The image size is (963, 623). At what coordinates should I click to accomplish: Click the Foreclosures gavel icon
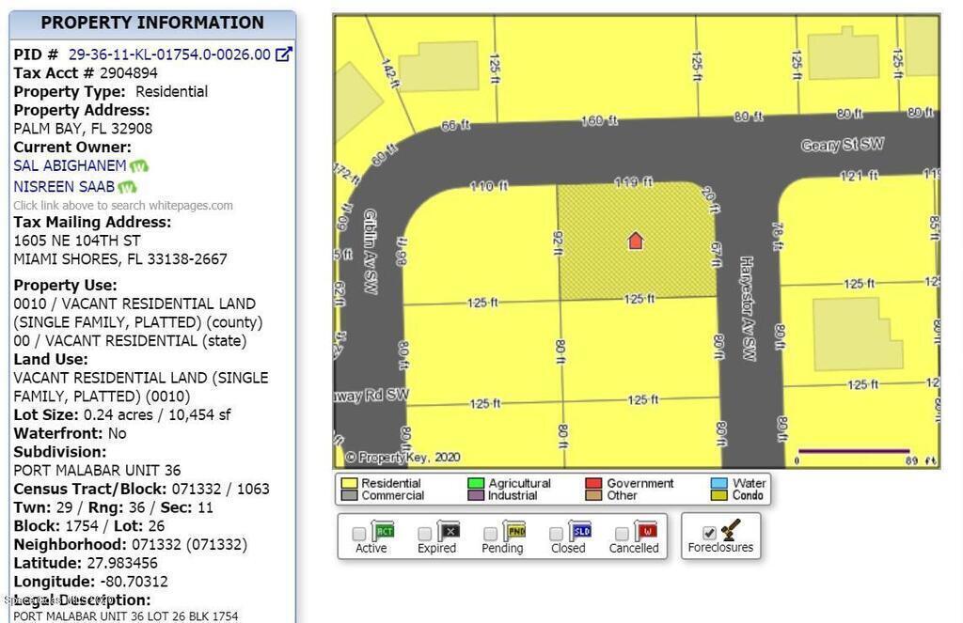click(730, 530)
